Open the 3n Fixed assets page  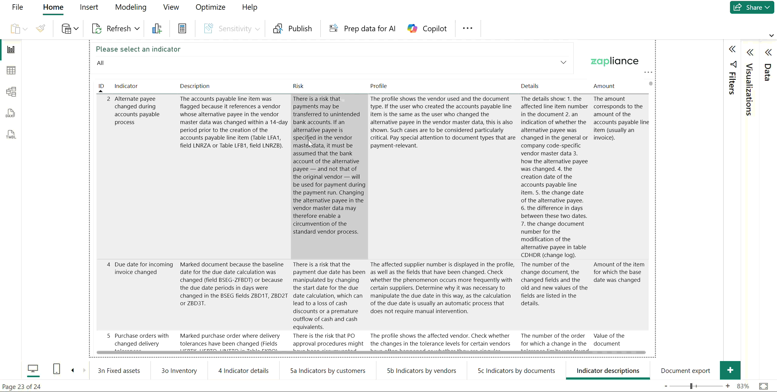pyautogui.click(x=119, y=370)
